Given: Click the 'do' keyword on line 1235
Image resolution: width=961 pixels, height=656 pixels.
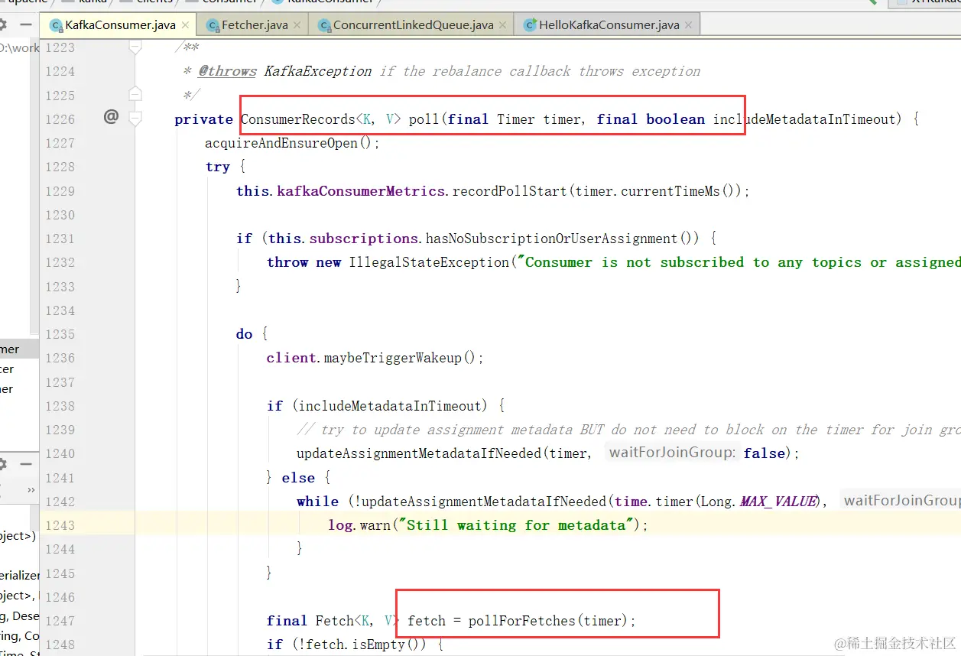Looking at the screenshot, I should [x=244, y=334].
